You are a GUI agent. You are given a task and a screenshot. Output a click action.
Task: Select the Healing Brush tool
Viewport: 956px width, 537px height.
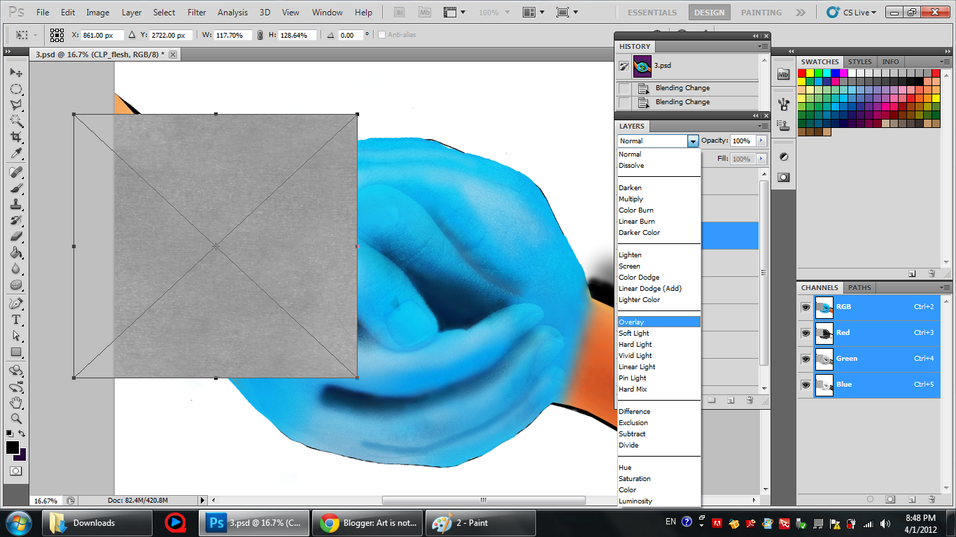[x=15, y=172]
